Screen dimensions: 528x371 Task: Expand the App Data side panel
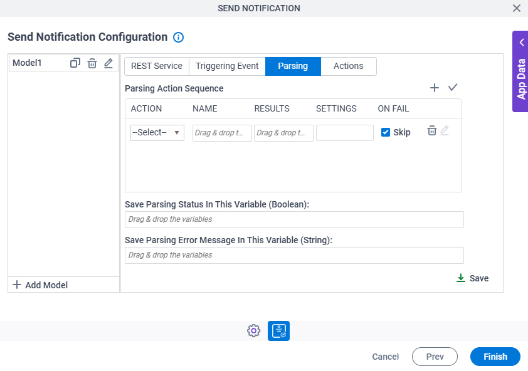click(520, 71)
